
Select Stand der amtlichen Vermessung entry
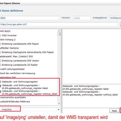point(17,73)
